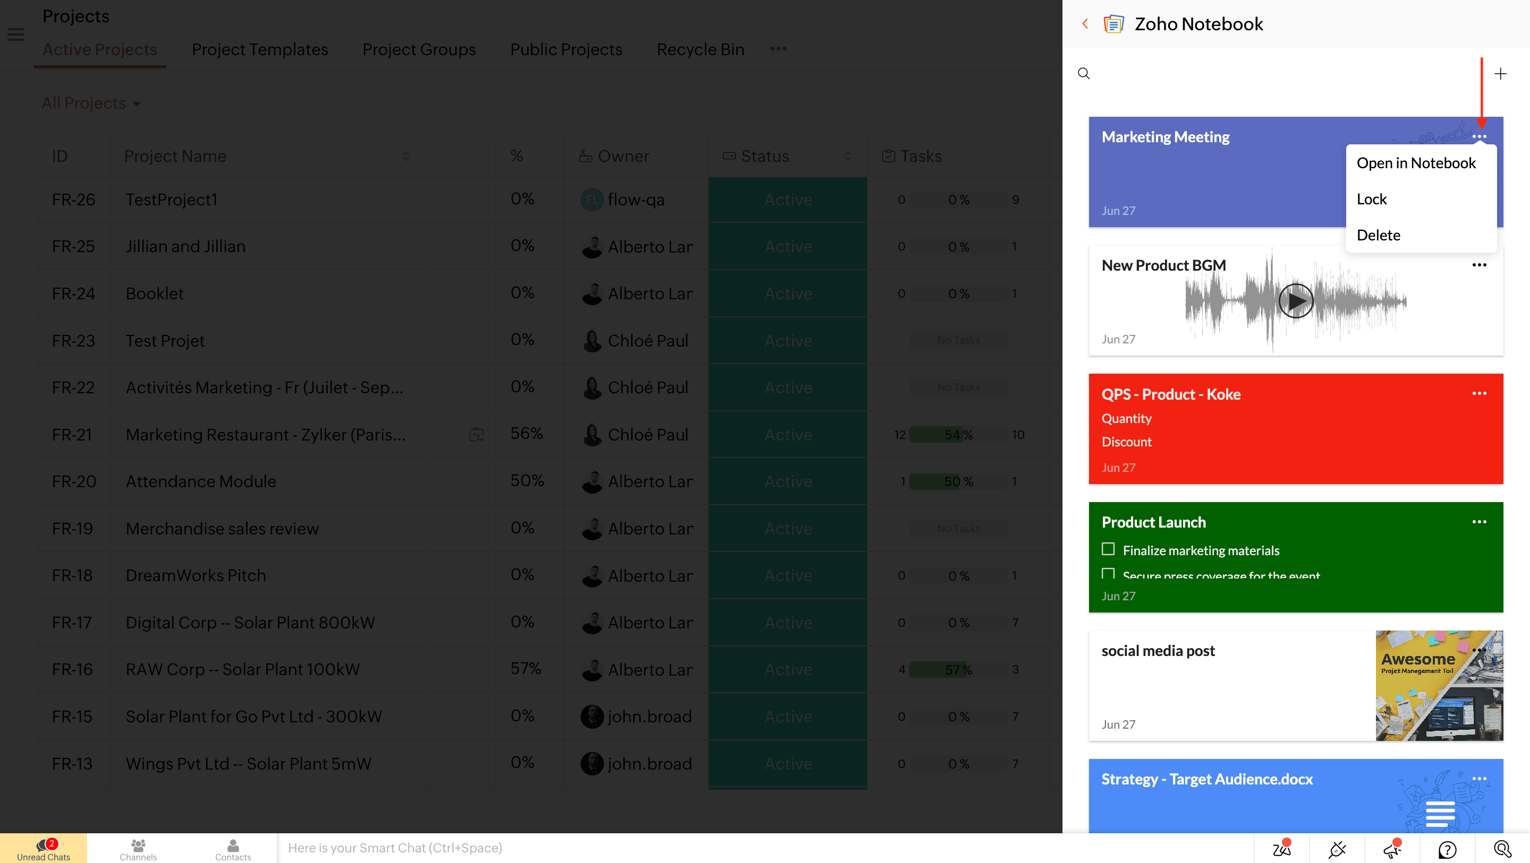Viewport: 1530px width, 863px height.
Task: Open the Attendance Module project
Action: 201,481
